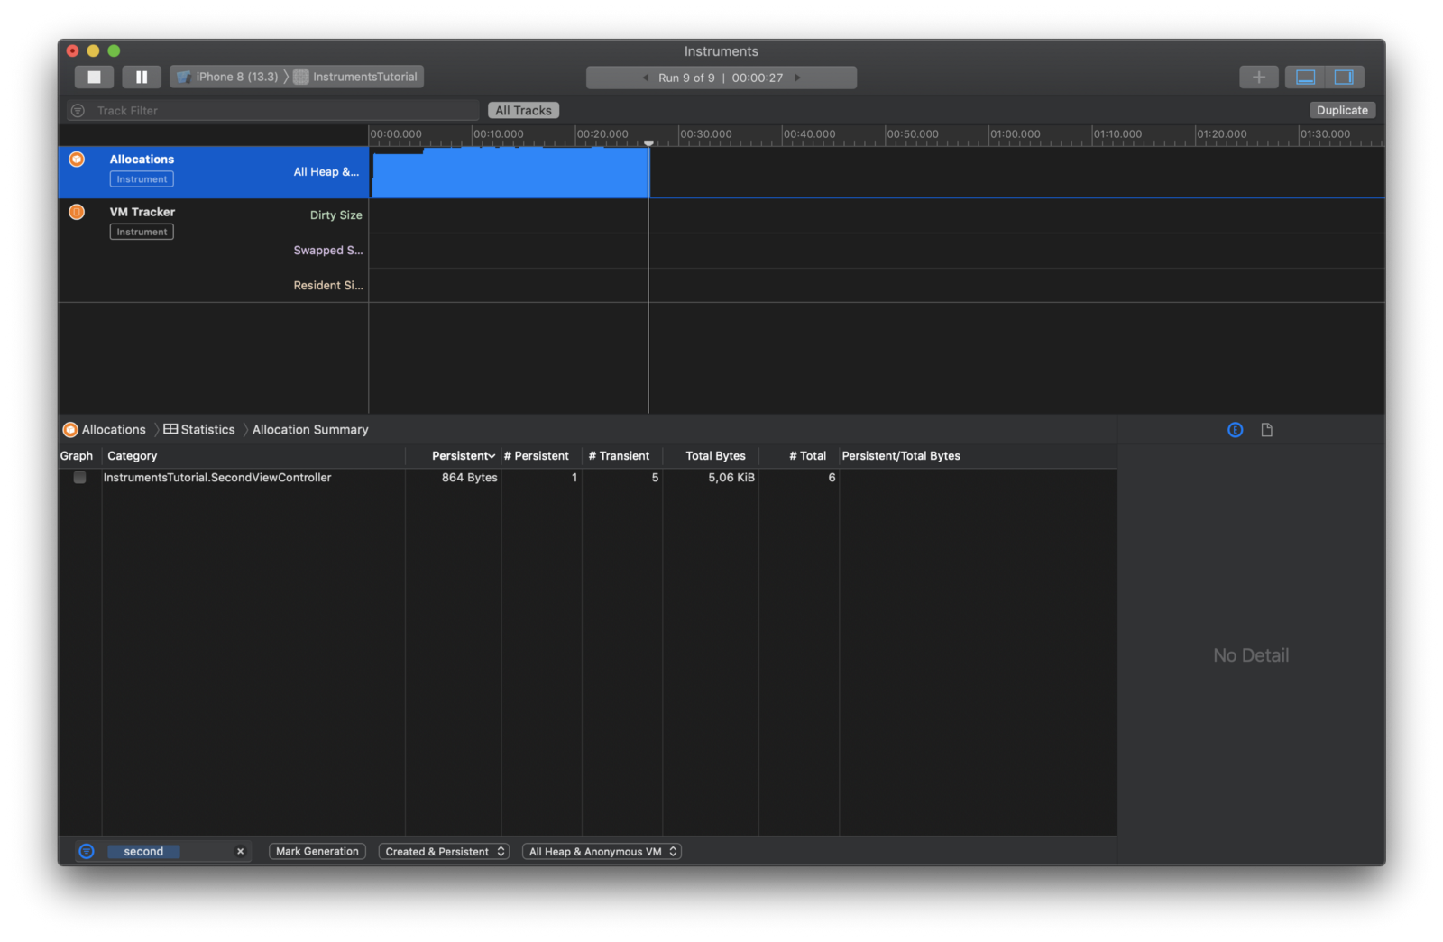Screen dimensions: 1443x942
Task: Click the VM Tracker instrument icon
Action: 77,213
